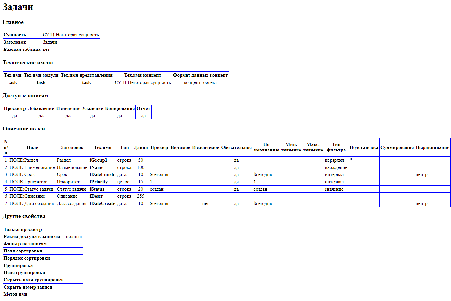Select the "Изменяемое" column header
The image size is (451, 301).
coord(206,147)
